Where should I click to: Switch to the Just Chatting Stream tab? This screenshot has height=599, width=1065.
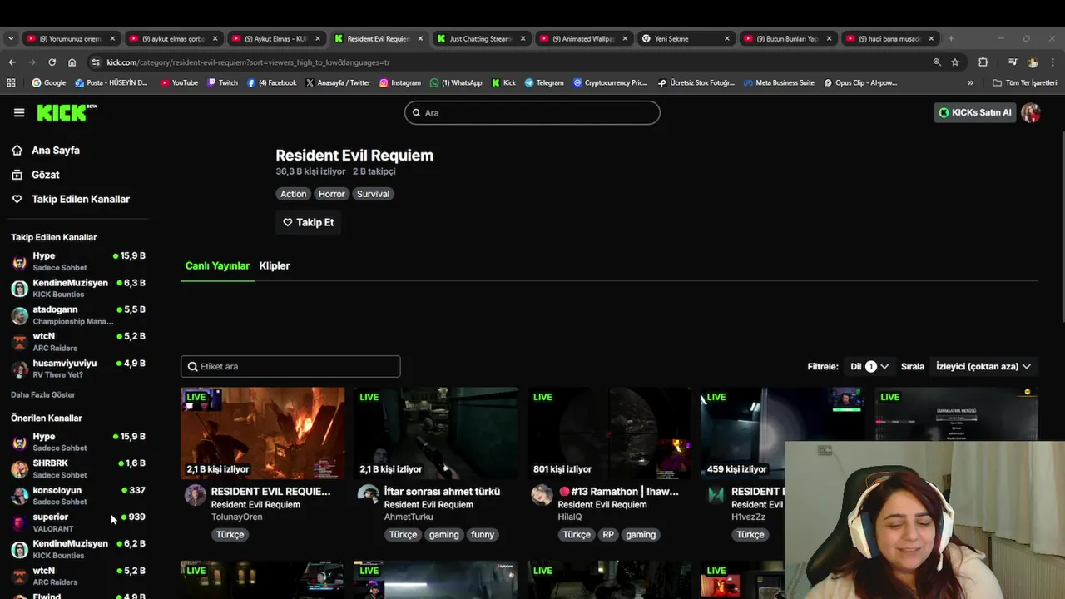click(481, 38)
